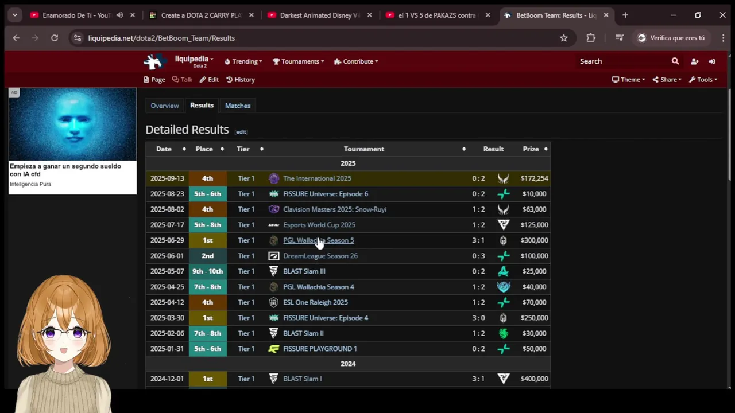
Task: Switch to the Overview tab
Action: 165,106
